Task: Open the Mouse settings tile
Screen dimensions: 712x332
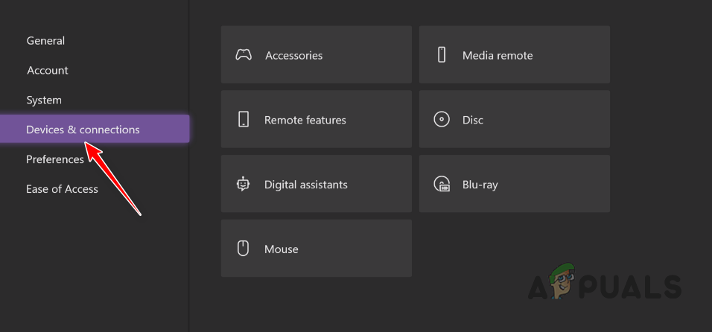Action: (316, 248)
